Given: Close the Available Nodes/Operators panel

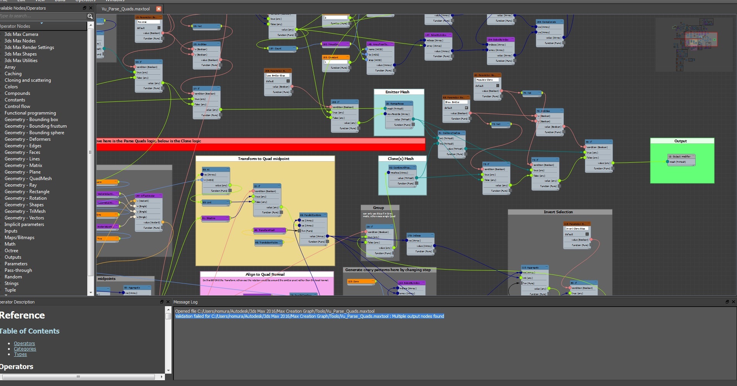Looking at the screenshot, I should click(x=91, y=8).
